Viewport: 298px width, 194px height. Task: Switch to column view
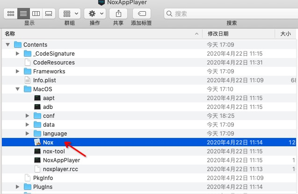pyautogui.click(x=36, y=14)
